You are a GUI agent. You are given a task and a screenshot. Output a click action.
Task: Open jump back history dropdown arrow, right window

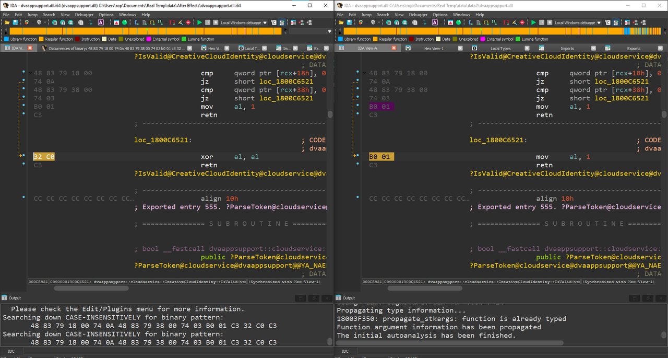[x=366, y=23]
